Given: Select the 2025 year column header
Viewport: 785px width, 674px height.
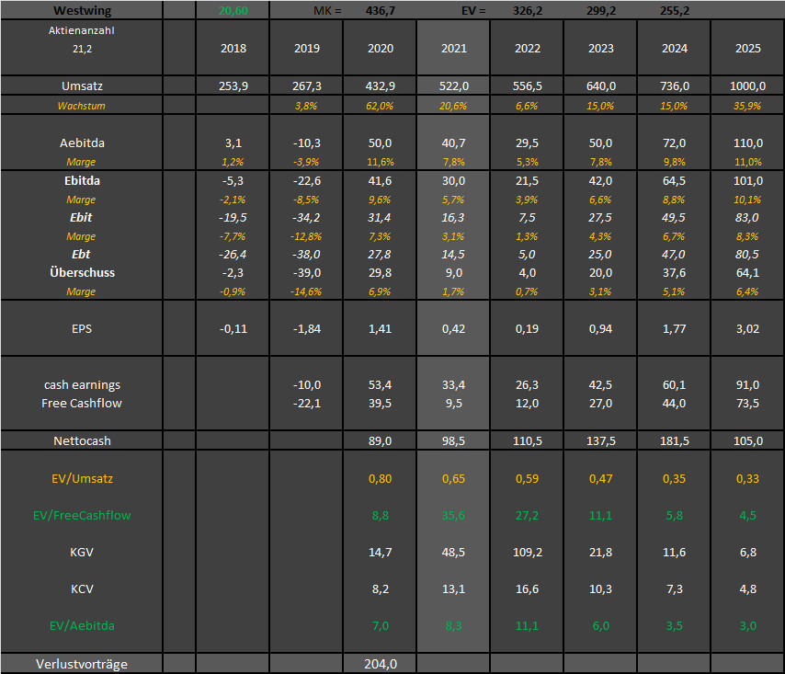Looking at the screenshot, I should 747,48.
